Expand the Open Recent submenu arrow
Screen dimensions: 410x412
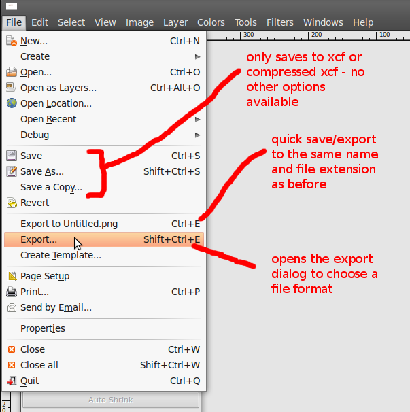(197, 119)
